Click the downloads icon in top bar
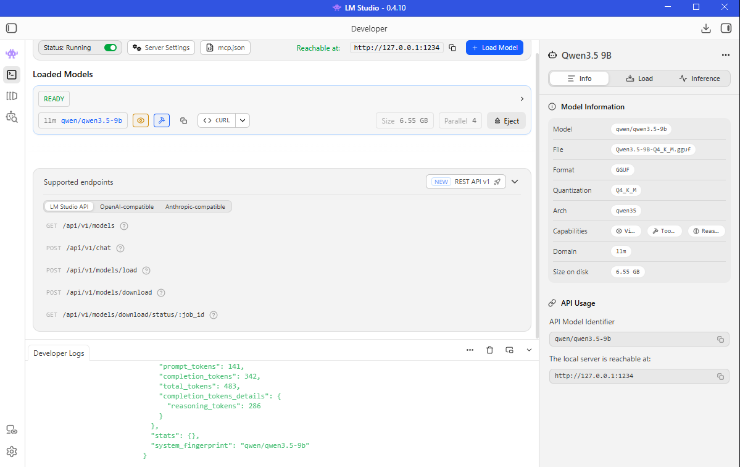740x467 pixels. click(706, 28)
